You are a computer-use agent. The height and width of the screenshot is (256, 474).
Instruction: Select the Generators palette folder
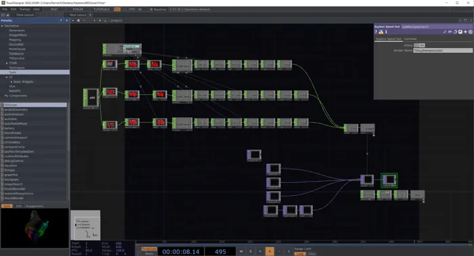pos(17,30)
